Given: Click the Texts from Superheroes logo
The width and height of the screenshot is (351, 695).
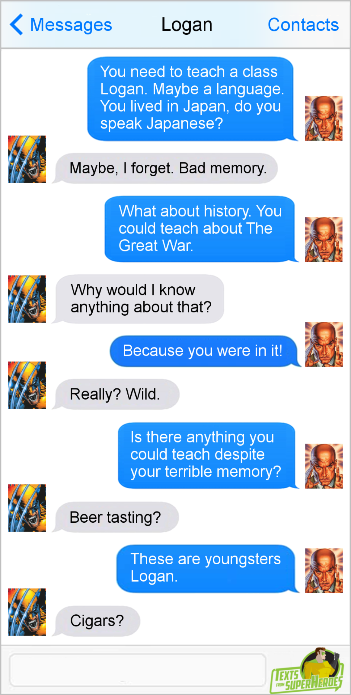Looking at the screenshot, I should tap(307, 670).
